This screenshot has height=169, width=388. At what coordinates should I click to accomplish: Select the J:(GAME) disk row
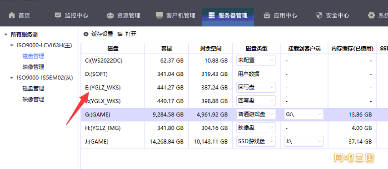[234, 142]
